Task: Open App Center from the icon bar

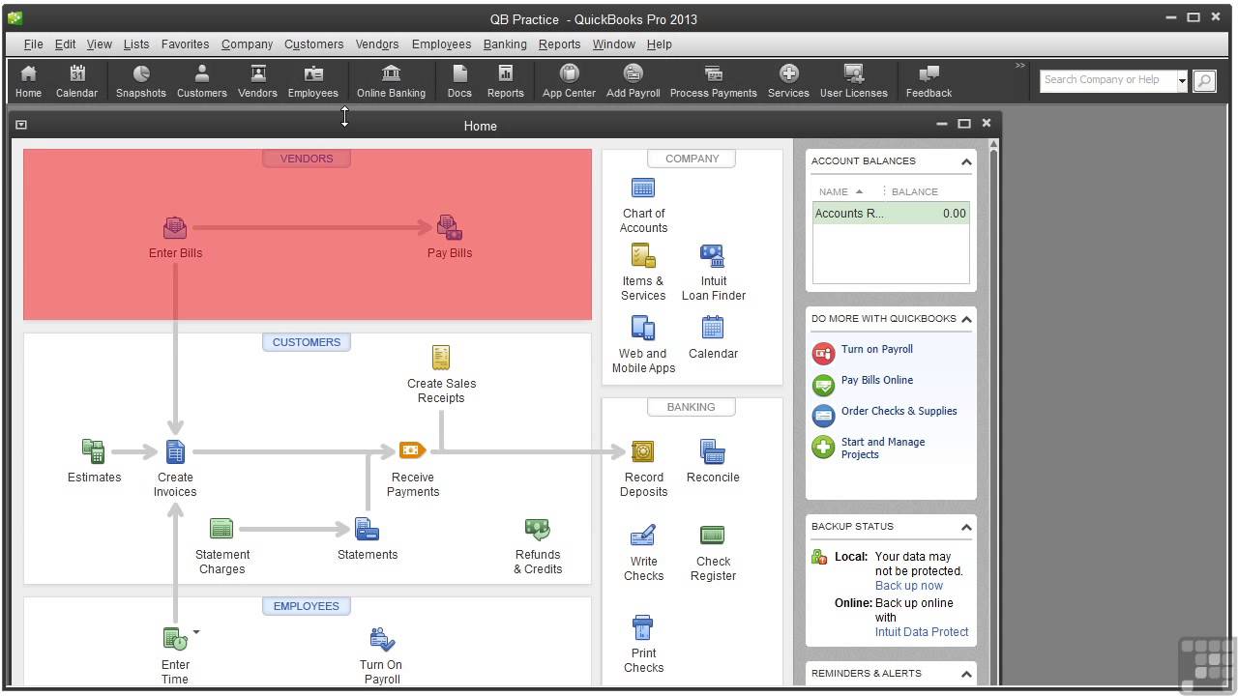Action: click(x=569, y=81)
